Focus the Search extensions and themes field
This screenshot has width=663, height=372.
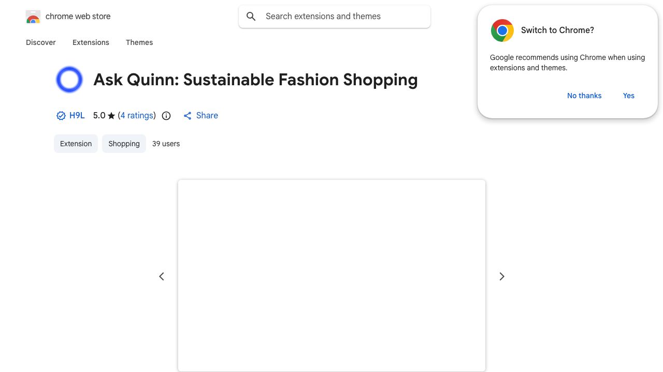(335, 17)
